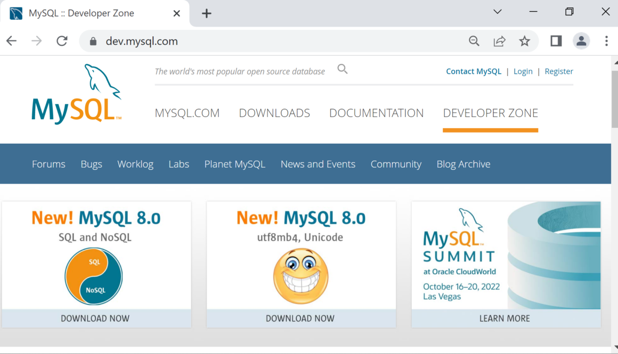Open the browser three-dot menu
Viewport: 618px width, 354px height.
pyautogui.click(x=607, y=41)
